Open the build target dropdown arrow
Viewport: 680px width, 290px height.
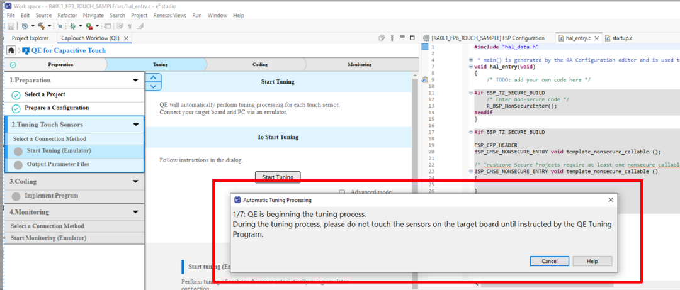[33, 26]
